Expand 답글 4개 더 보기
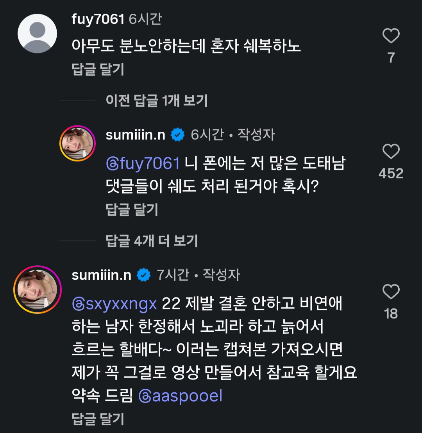Viewport: 422px width, 433px height. (x=152, y=240)
